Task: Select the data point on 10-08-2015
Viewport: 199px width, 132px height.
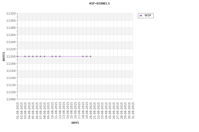Action: [52, 56]
